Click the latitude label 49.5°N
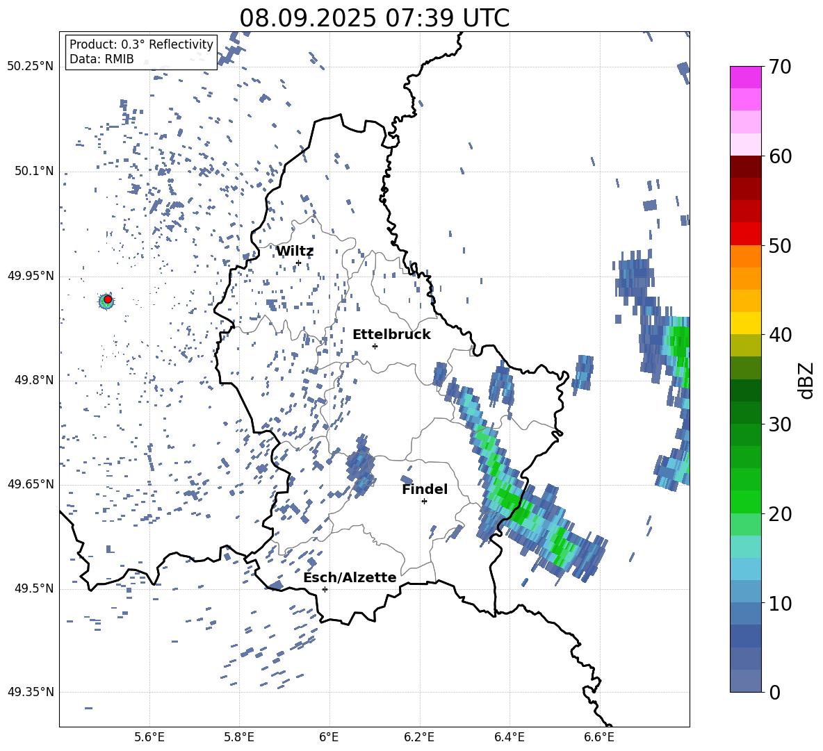823x751 pixels. pyautogui.click(x=34, y=588)
